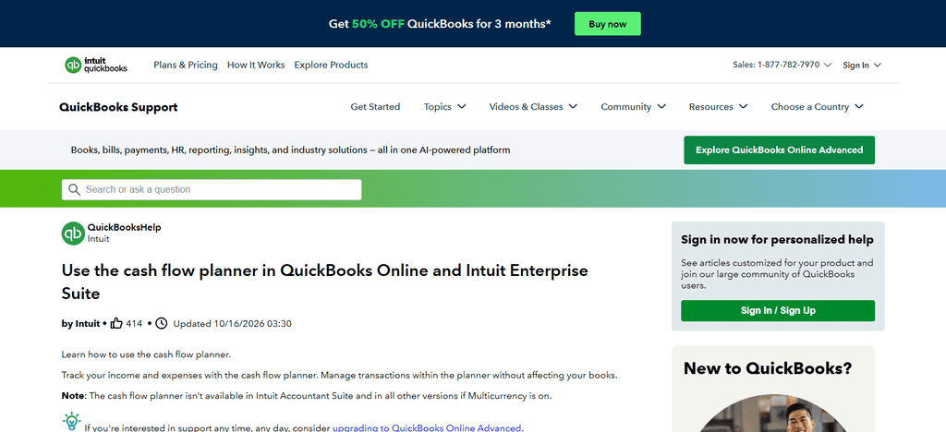Open the Sign In dropdown
Screen dimensions: 946x432
pyautogui.click(x=862, y=65)
